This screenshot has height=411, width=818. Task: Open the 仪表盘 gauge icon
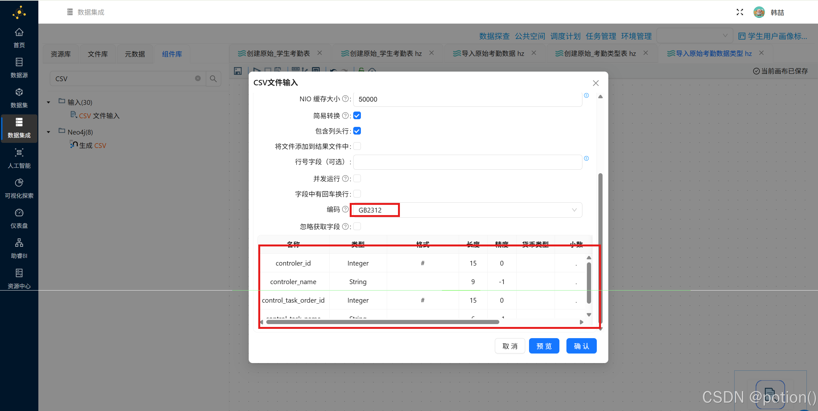(19, 213)
